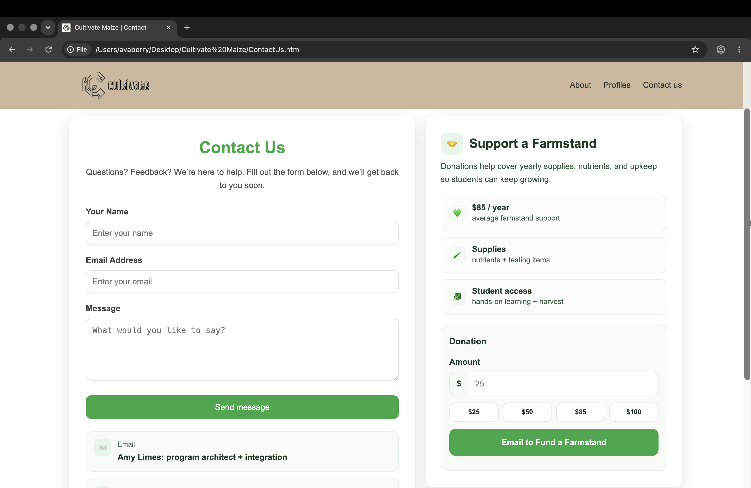Click the handshake icon beside Support a Farmstand
This screenshot has width=751, height=488.
click(x=452, y=144)
